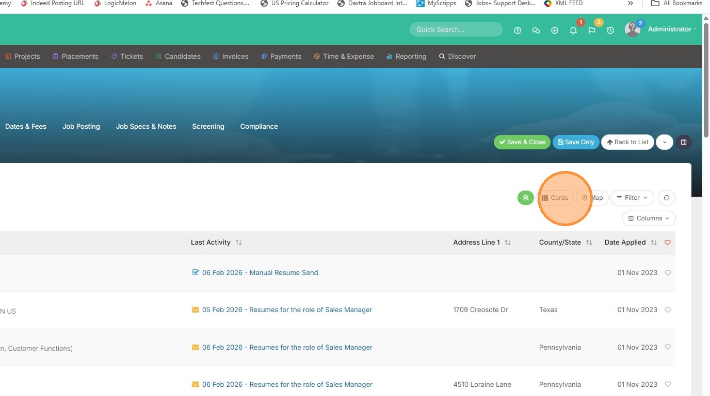Open the US Pricing Calculator bookmark

295,3
